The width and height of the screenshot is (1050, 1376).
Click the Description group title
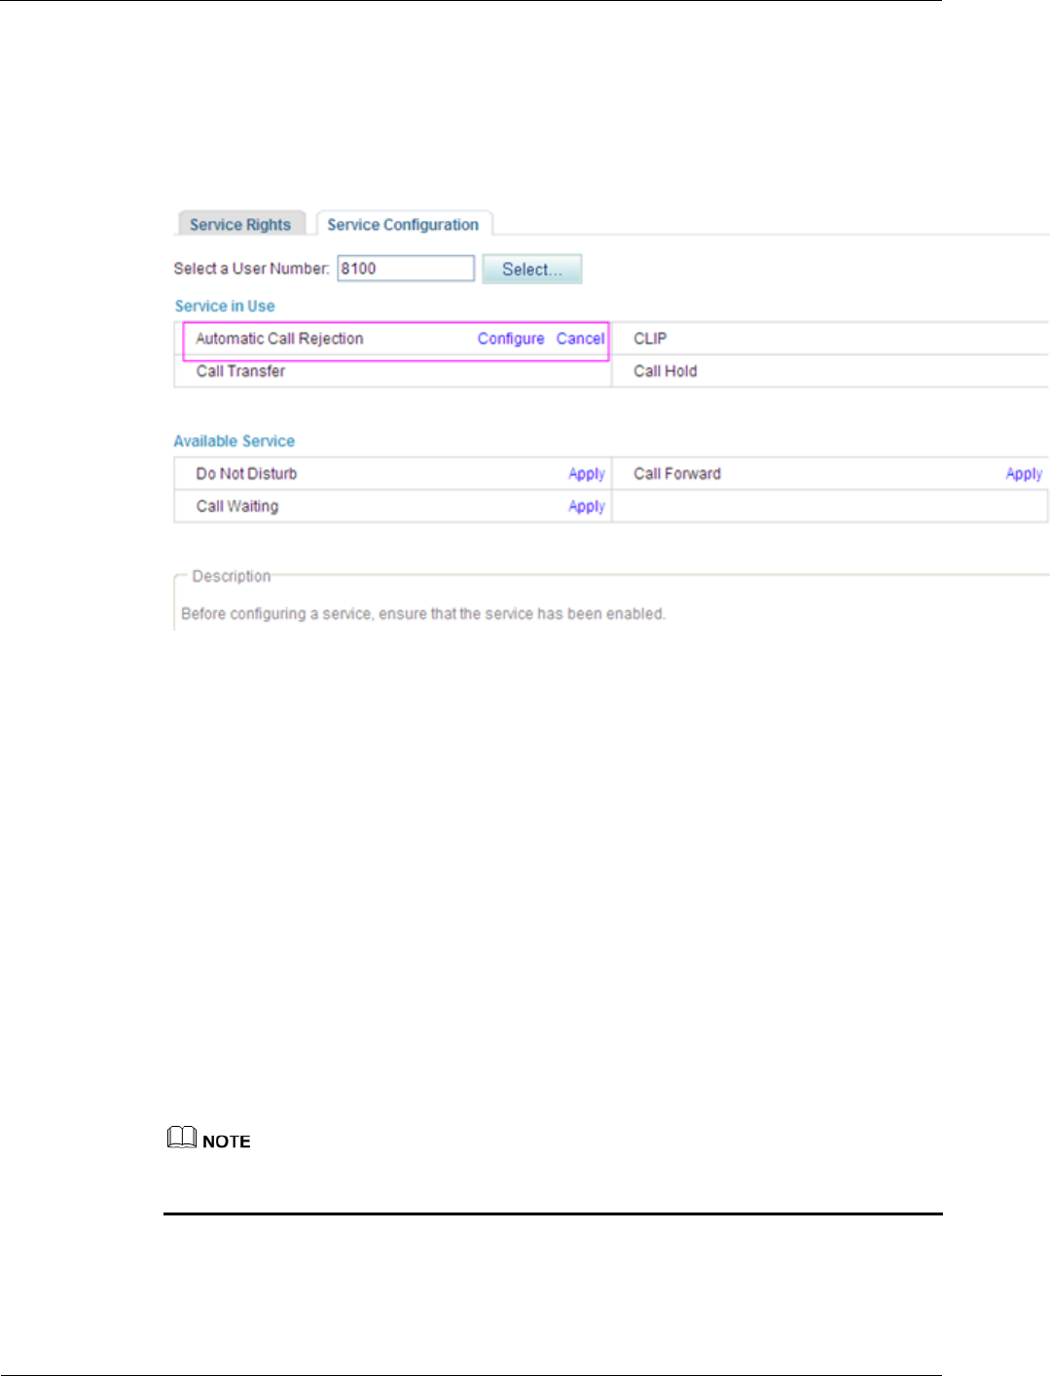pos(232,576)
